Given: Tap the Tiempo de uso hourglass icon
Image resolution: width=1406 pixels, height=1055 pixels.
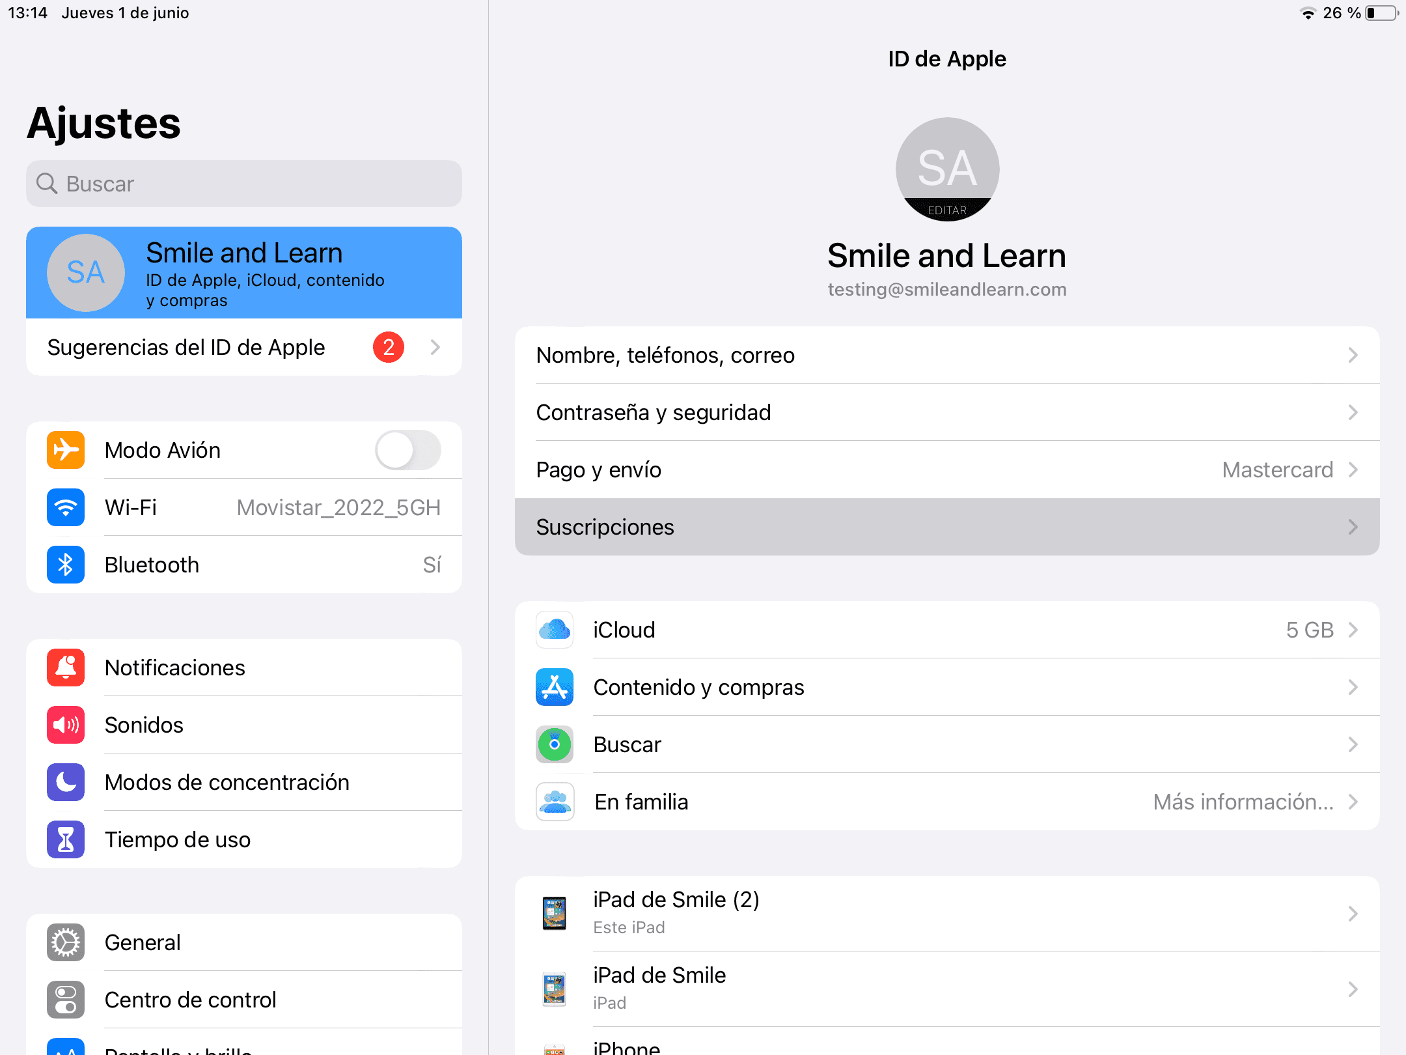Looking at the screenshot, I should point(66,839).
